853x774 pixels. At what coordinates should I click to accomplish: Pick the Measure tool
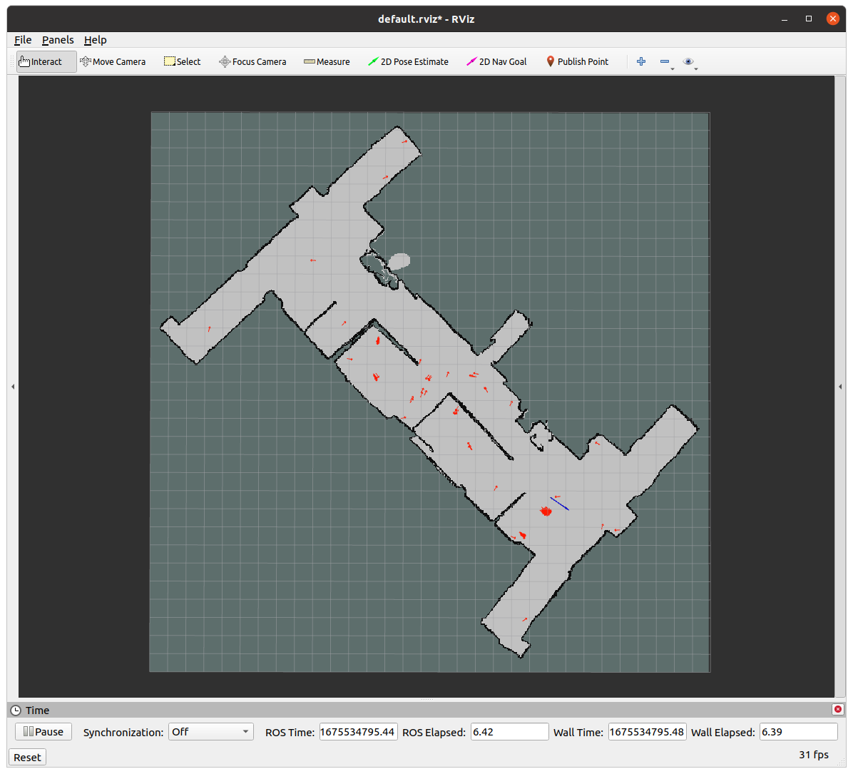(x=327, y=61)
